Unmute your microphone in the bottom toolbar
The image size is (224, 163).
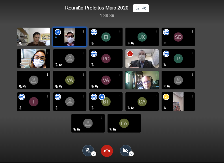coord(88,151)
